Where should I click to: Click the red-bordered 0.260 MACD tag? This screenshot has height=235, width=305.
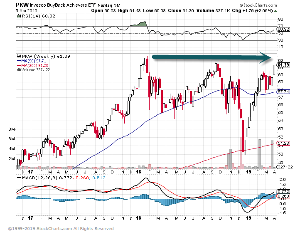pos(283,196)
